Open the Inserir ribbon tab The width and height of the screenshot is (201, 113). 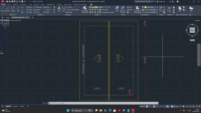tap(9, 4)
